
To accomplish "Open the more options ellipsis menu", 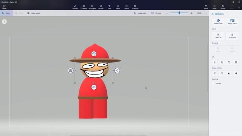I will click(206, 13).
